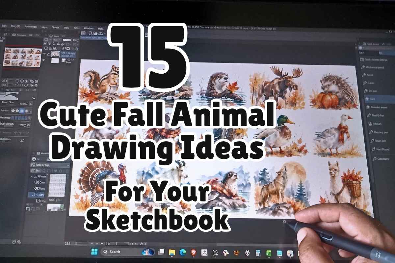Expand the Hardness options arrow
Screen dimensions: 395x263
click(x=30, y=119)
